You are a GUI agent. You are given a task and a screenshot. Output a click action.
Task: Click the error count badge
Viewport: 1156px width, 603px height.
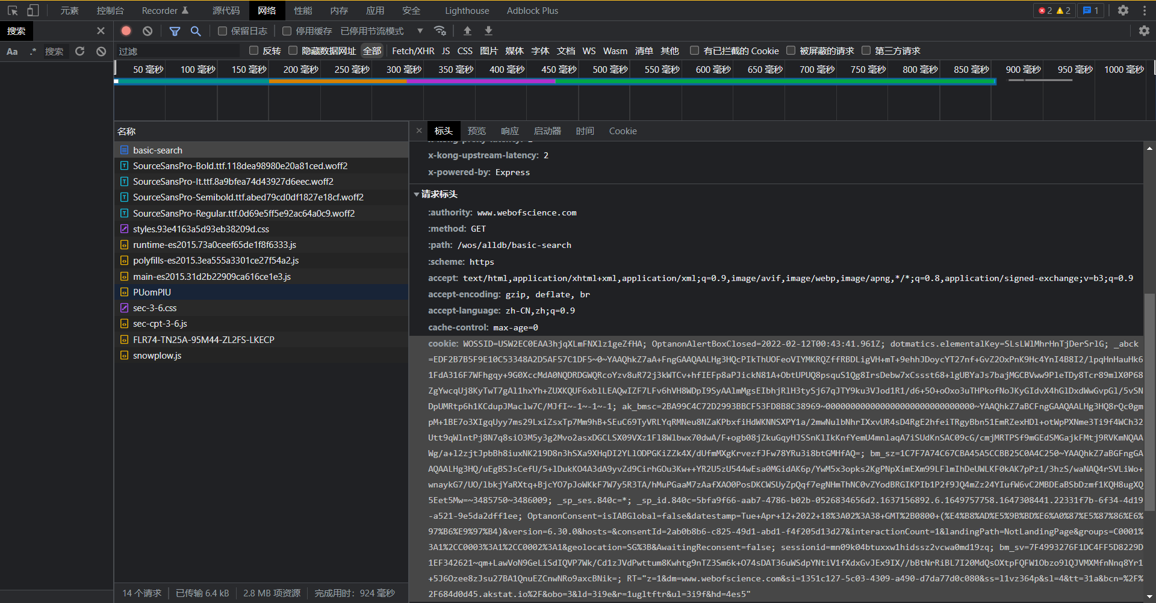[x=1045, y=10]
